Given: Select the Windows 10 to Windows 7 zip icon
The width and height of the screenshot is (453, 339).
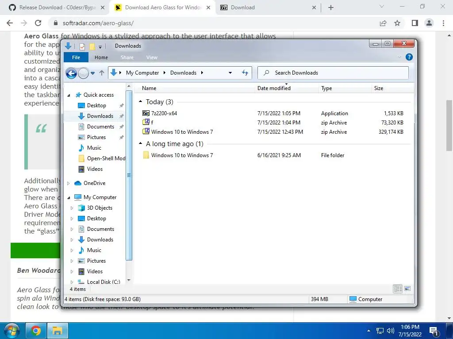Looking at the screenshot, I should pyautogui.click(x=146, y=132).
